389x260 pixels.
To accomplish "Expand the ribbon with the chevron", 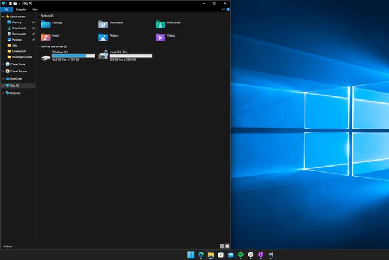I will pyautogui.click(x=223, y=10).
